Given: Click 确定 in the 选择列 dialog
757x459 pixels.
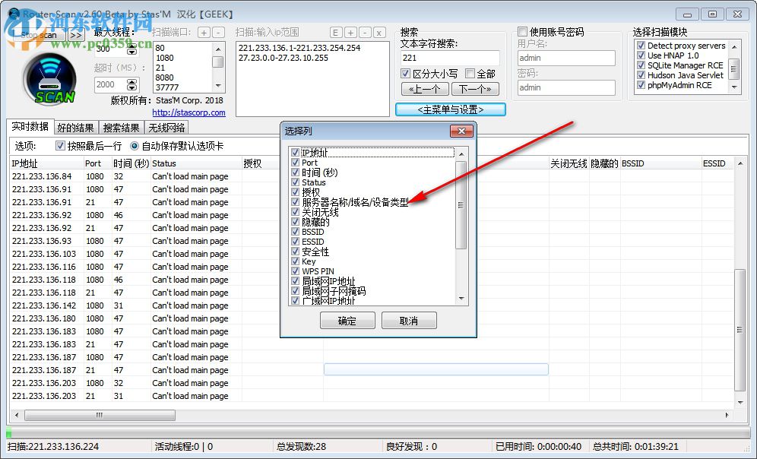Looking at the screenshot, I should 347,320.
